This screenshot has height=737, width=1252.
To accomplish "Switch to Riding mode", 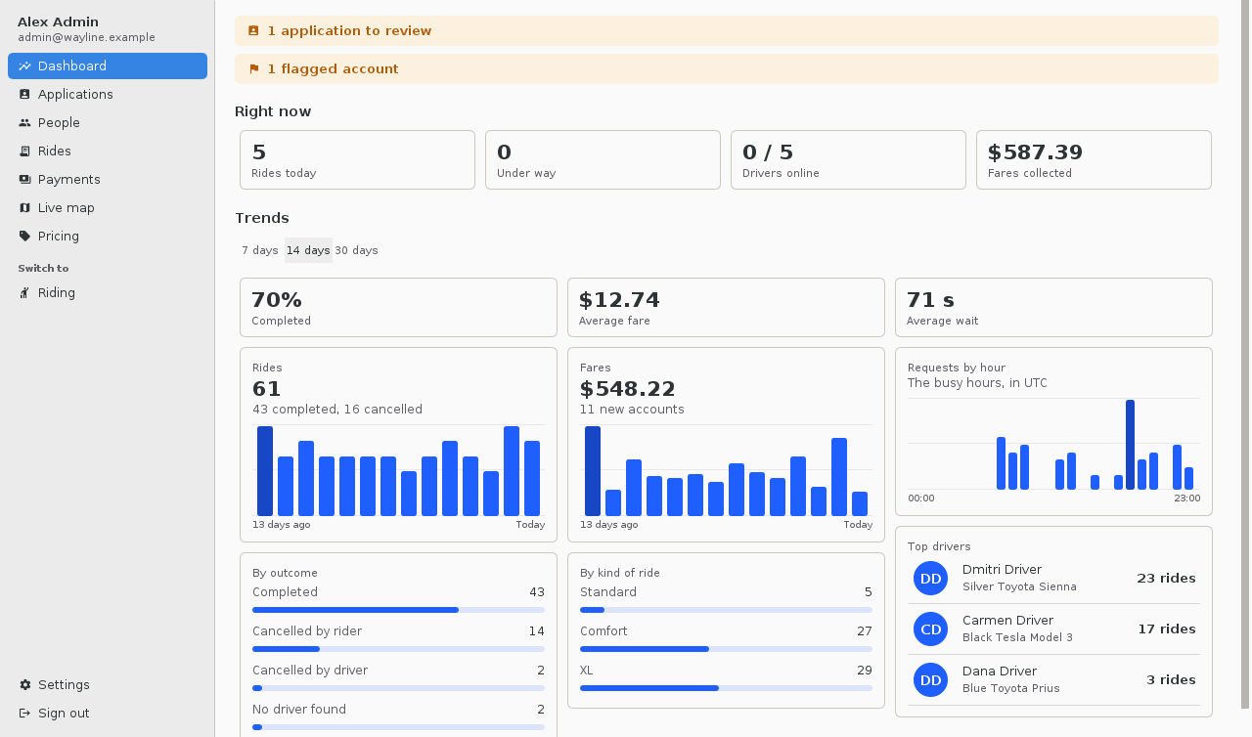I will tap(108, 293).
